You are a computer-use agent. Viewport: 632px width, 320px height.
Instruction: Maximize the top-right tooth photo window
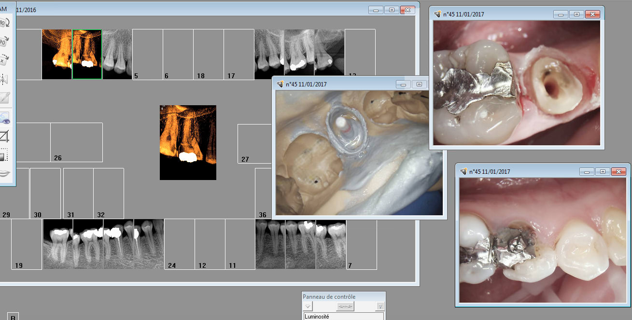pos(576,14)
